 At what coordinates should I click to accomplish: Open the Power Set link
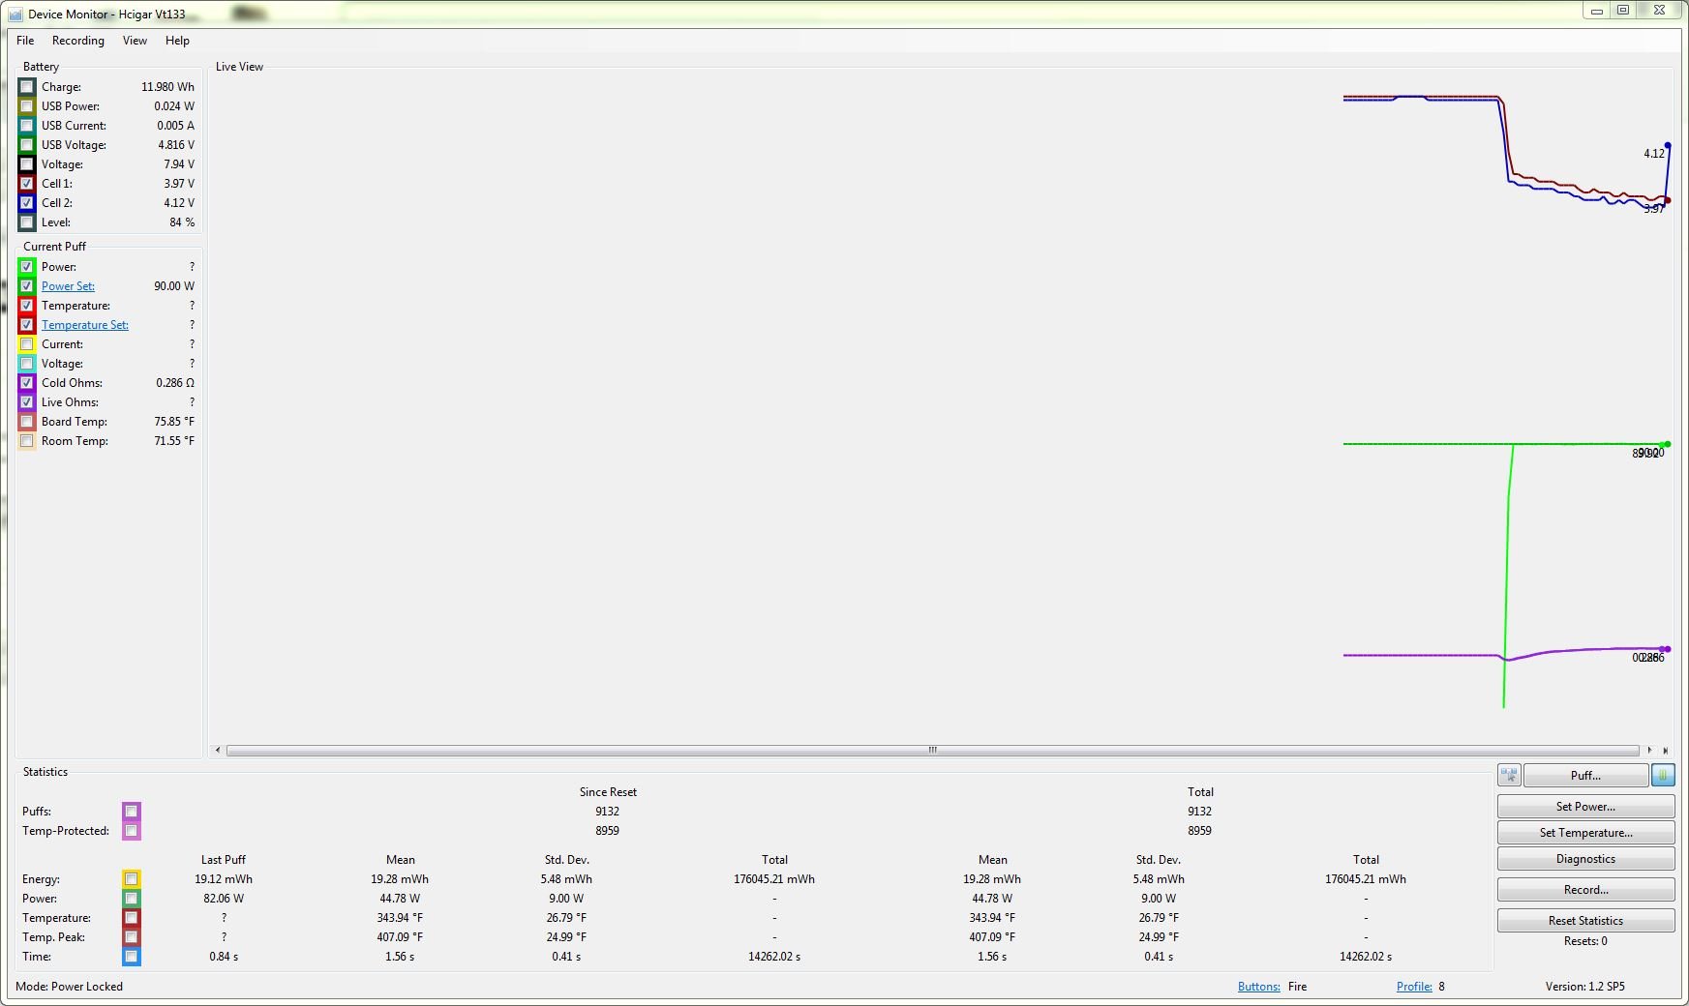[68, 286]
